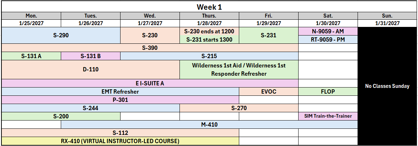Click the N-9059 - AM cell
Screen dimensions: 418x146
pos(328,31)
